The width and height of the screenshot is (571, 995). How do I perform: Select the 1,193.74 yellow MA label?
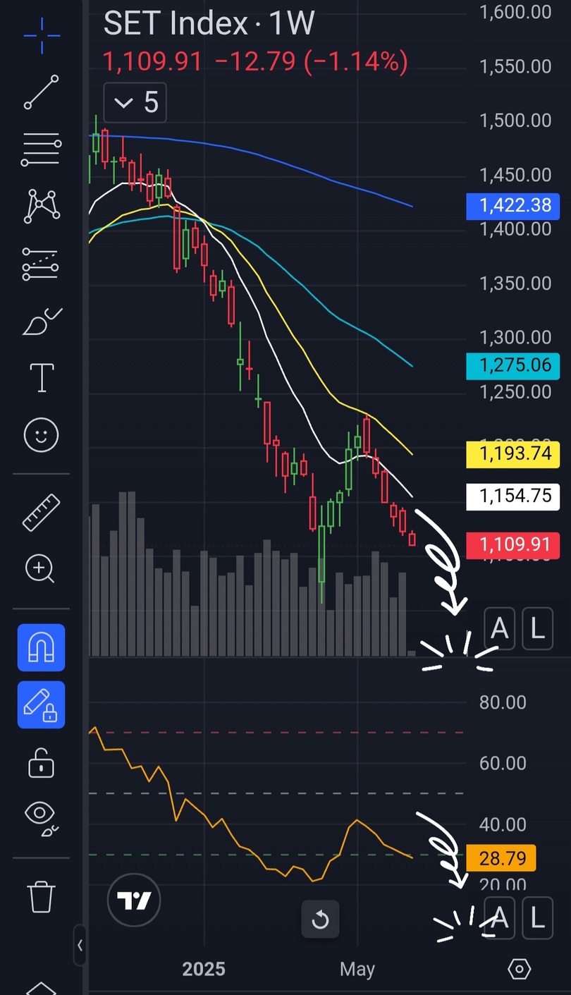point(513,454)
